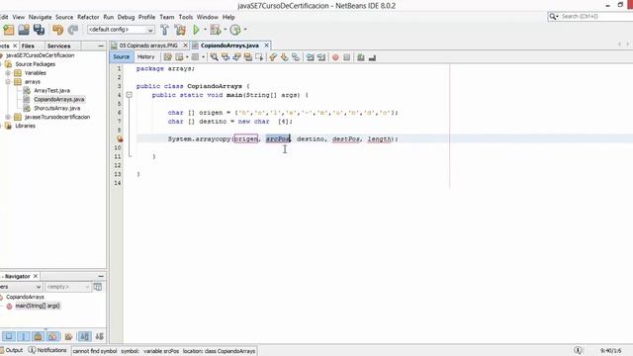
Task: Expand the Variables package node
Action: [8, 73]
